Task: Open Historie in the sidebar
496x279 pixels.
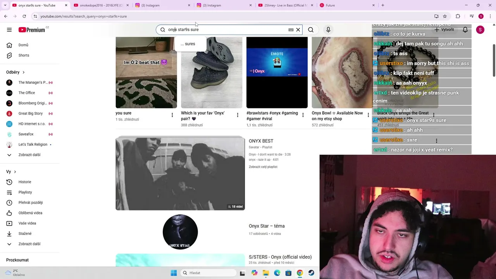Action: pos(29,182)
